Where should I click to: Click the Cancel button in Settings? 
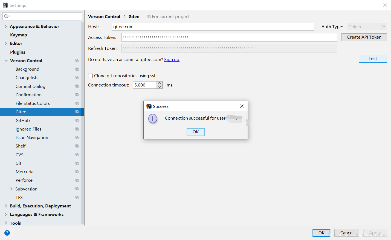click(347, 233)
